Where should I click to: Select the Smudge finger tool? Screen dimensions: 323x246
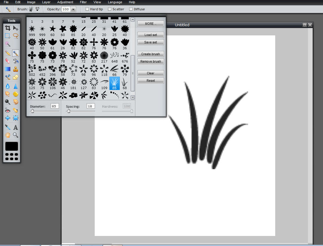click(x=8, y=94)
